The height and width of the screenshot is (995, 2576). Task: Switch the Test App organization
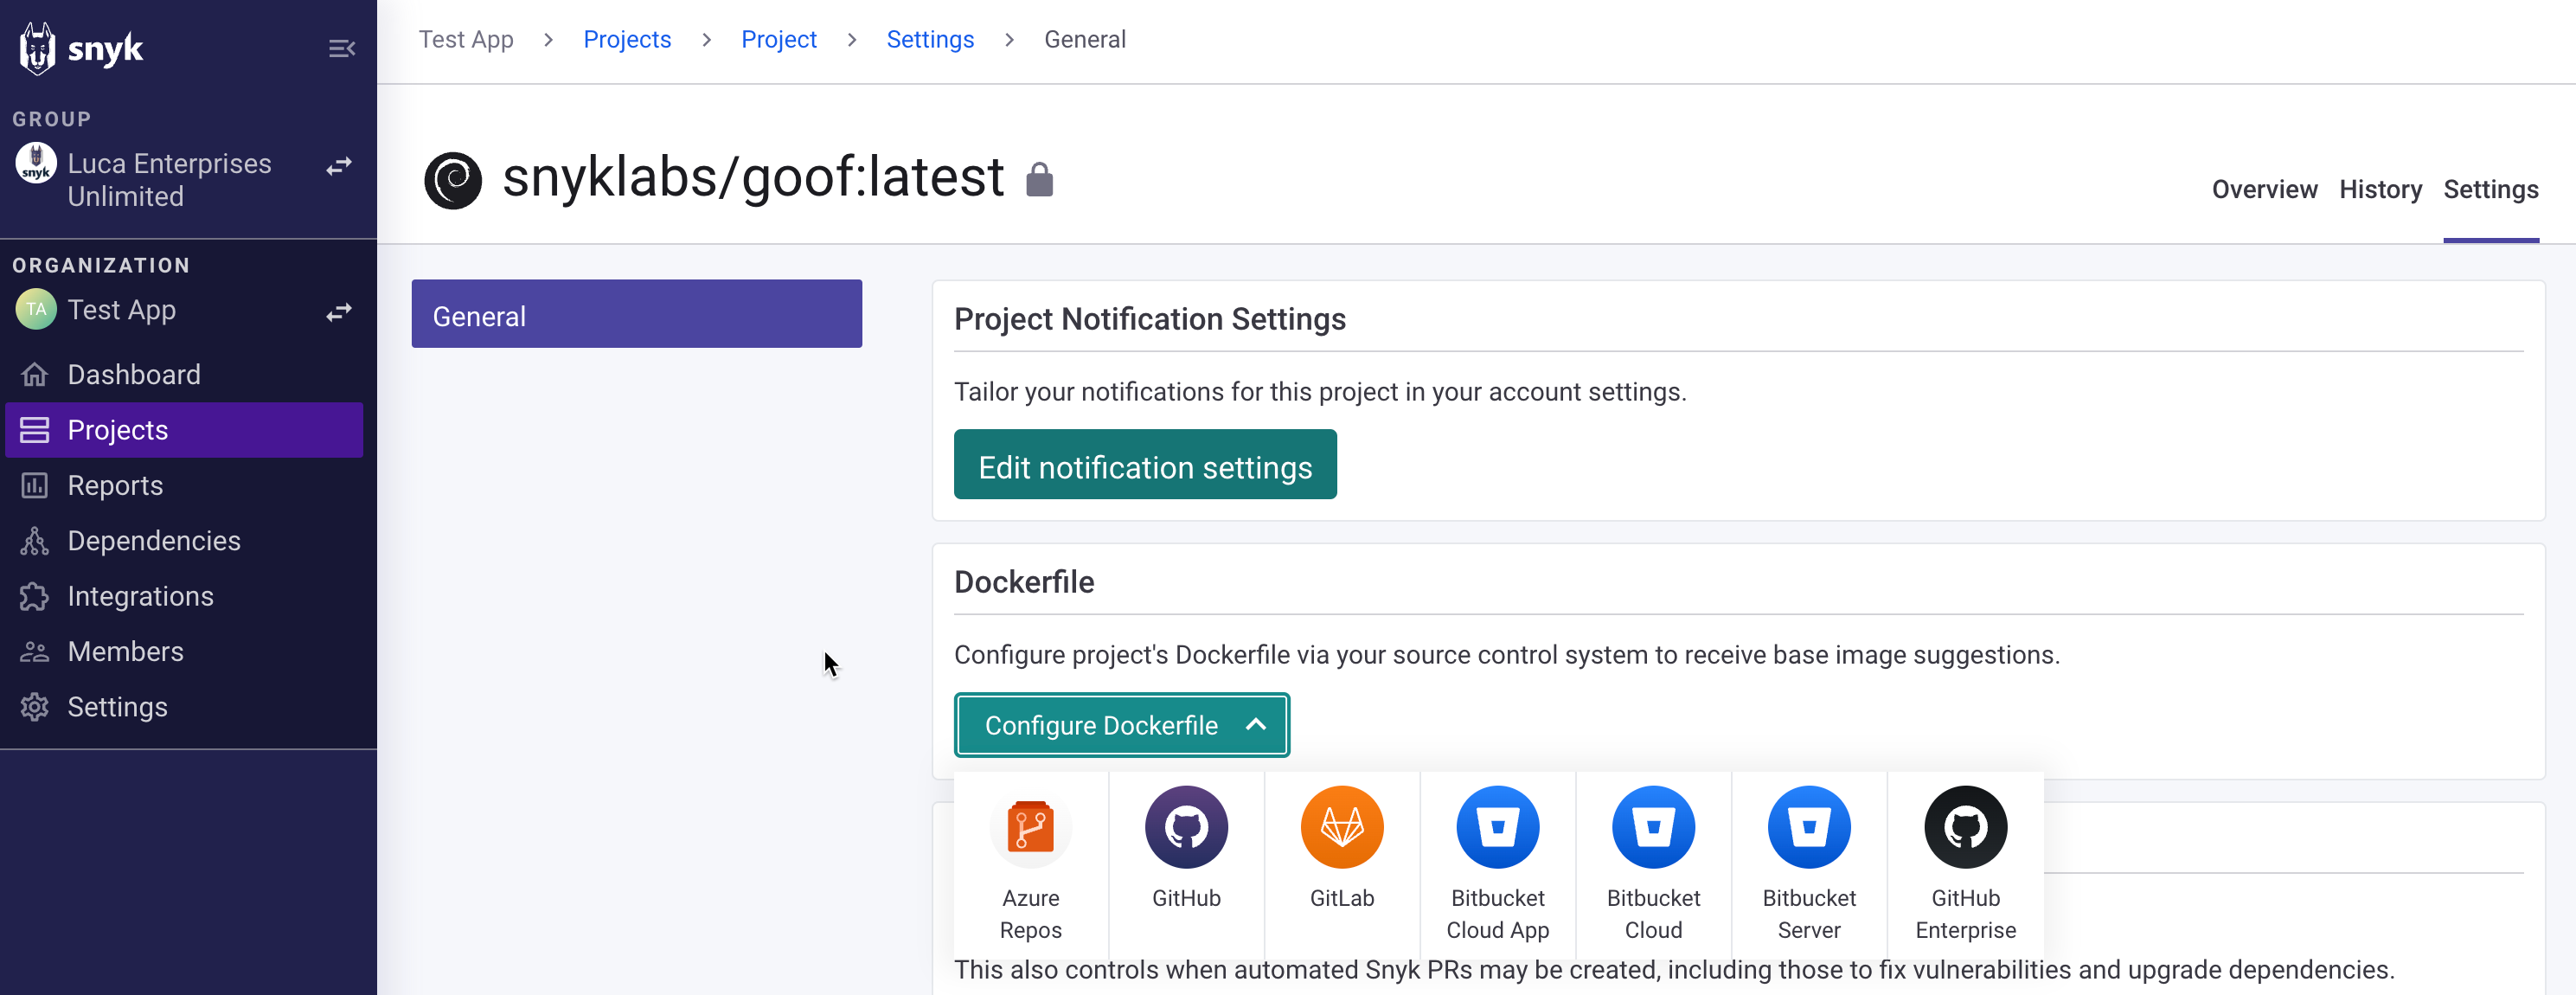coord(338,312)
